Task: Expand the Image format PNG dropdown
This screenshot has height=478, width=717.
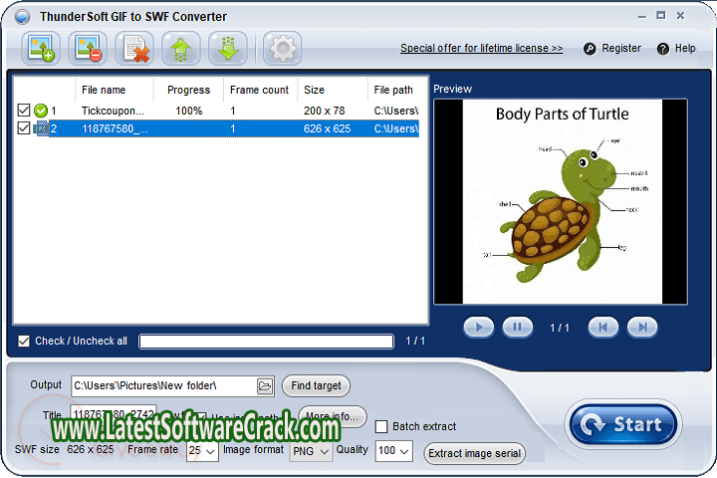Action: tap(312, 452)
